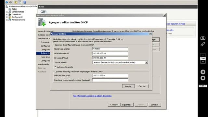Screen dimensions: 208x117
Task: Expand the Configuración tree node
Action: (7, 17)
